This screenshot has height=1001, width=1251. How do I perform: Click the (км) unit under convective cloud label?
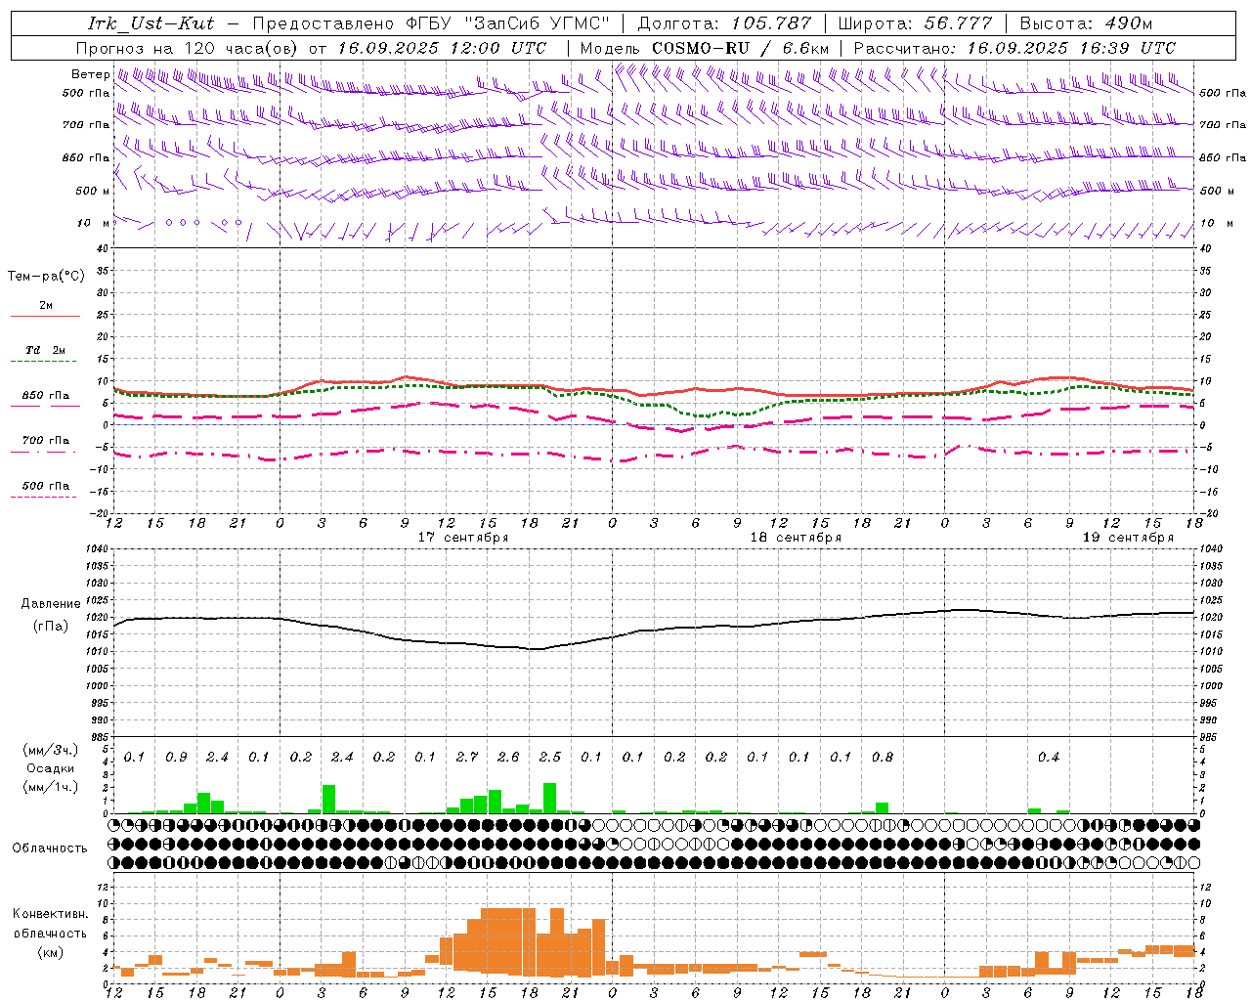tap(50, 952)
